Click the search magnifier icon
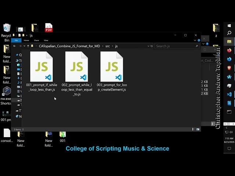 click(x=197, y=46)
